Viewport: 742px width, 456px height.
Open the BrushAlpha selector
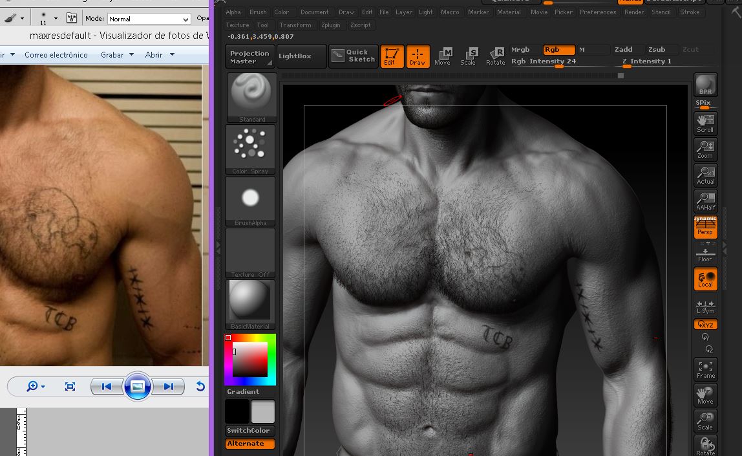(x=250, y=201)
